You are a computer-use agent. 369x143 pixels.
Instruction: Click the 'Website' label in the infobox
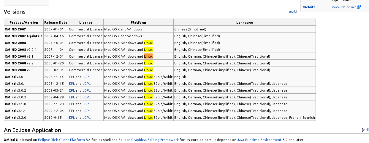coord(309,7)
